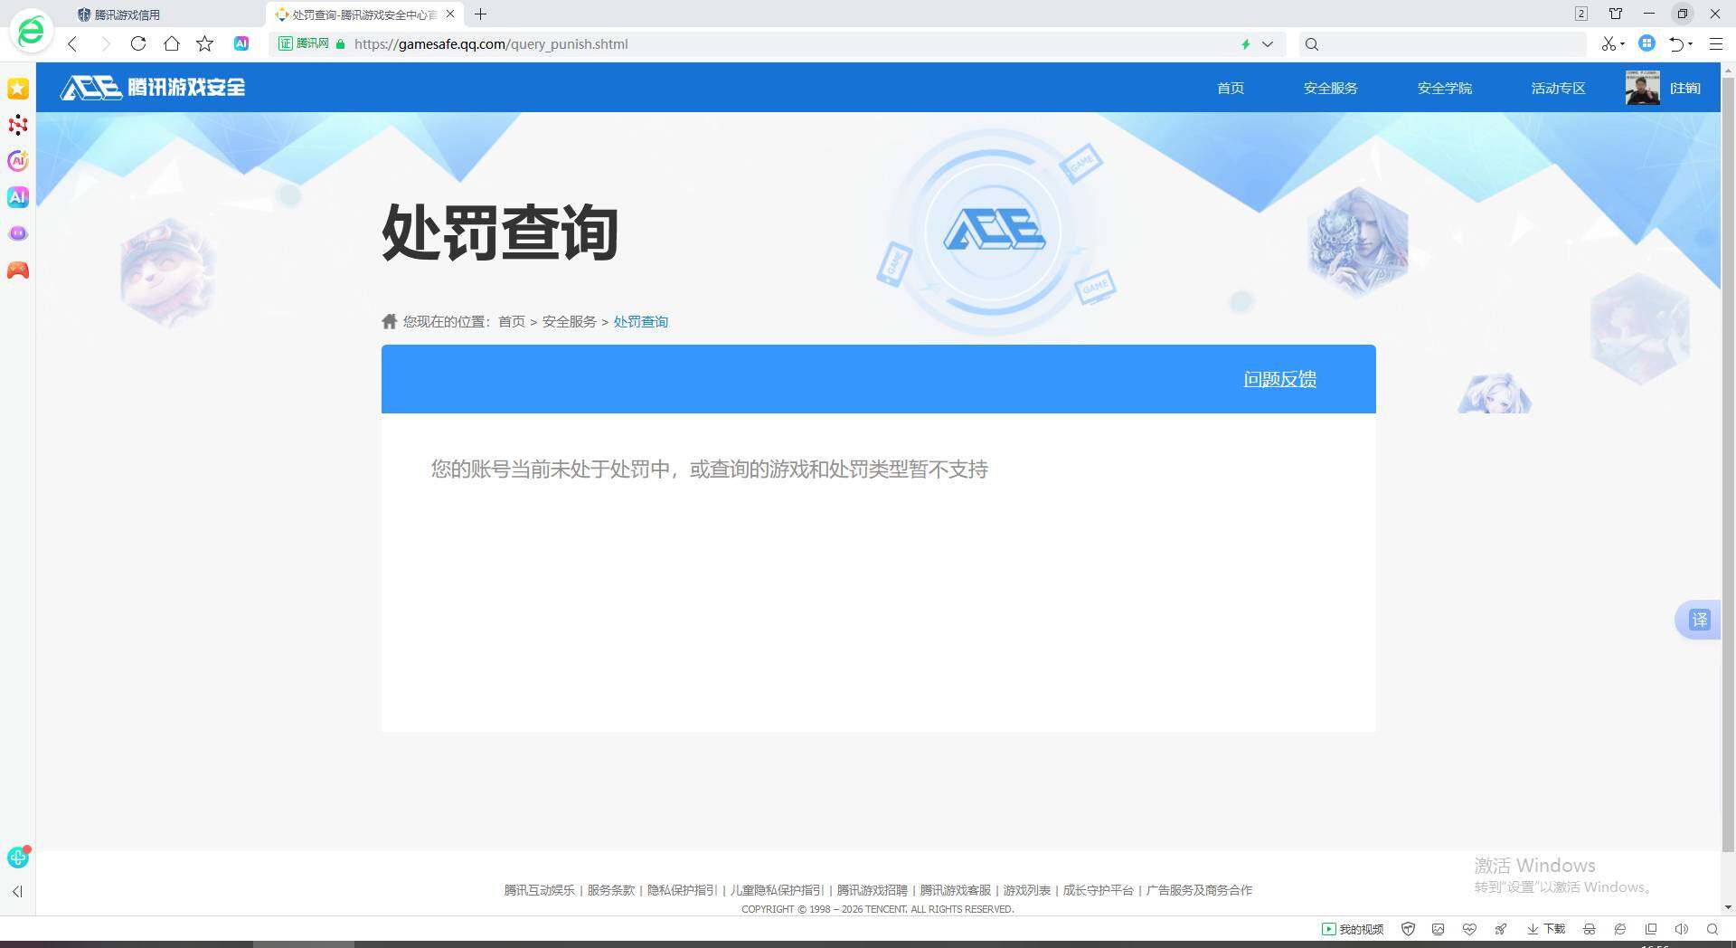Click the heartbeat health-check status icon

[x=1469, y=929]
